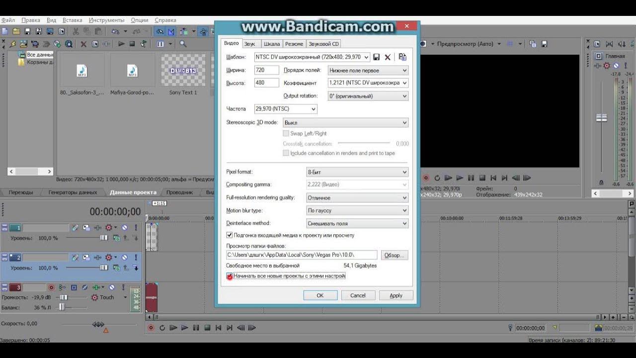The width and height of the screenshot is (636, 358).
Task: Delete template using the dialog X icon
Action: (x=388, y=57)
